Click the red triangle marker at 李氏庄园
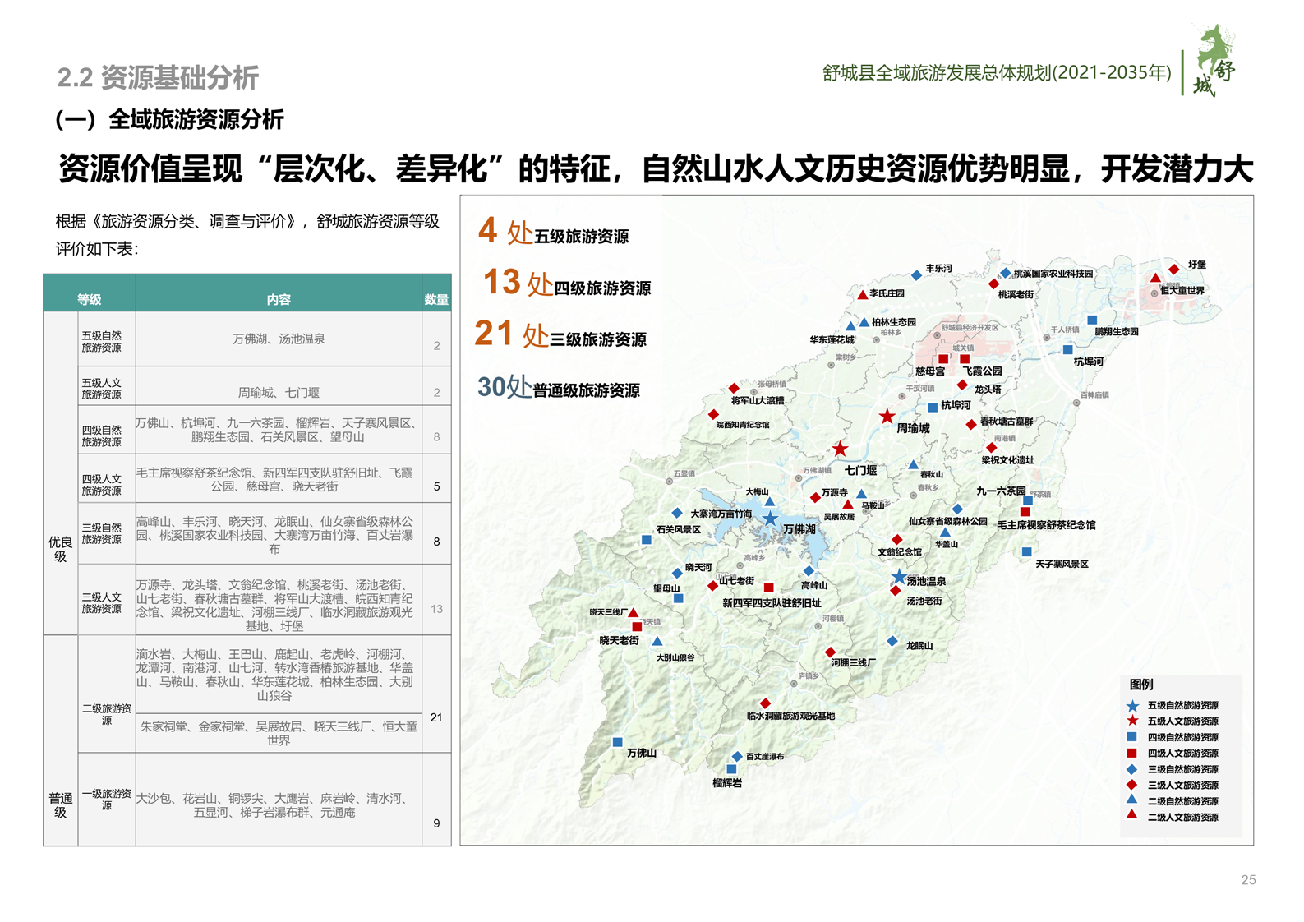The width and height of the screenshot is (1304, 922). pyautogui.click(x=862, y=294)
